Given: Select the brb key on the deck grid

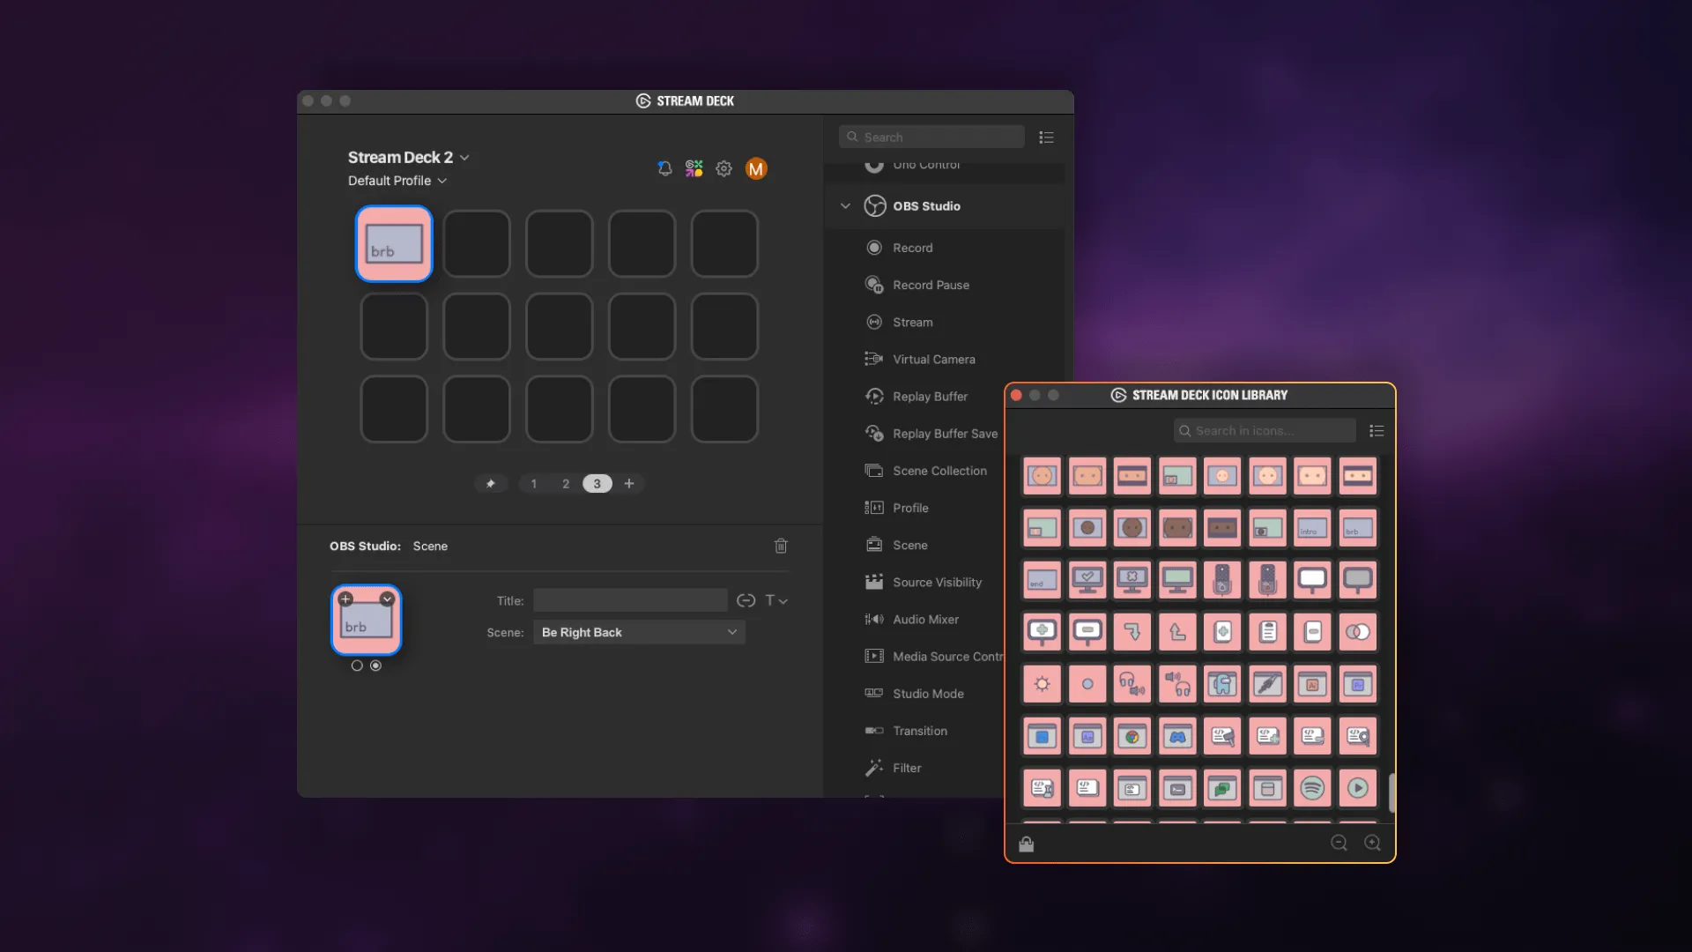Looking at the screenshot, I should point(394,243).
